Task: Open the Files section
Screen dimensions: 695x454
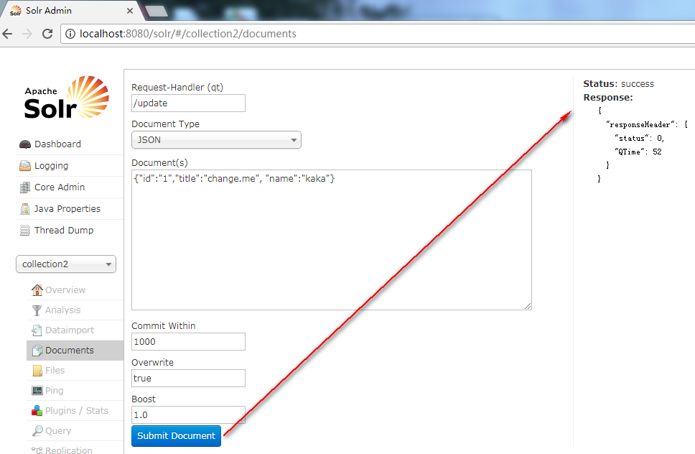Action: (55, 371)
